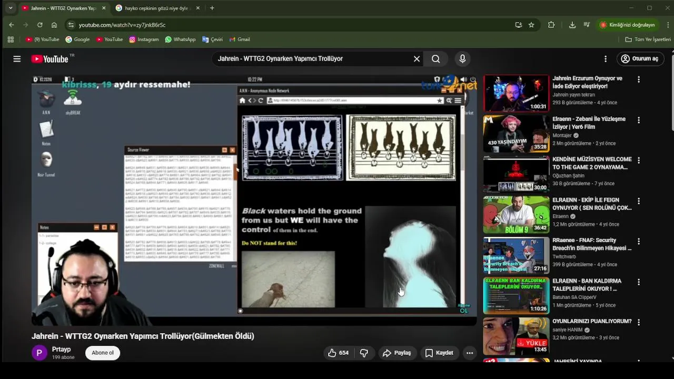Open the Gmail bookmark
The image size is (674, 379).
pos(239,39)
